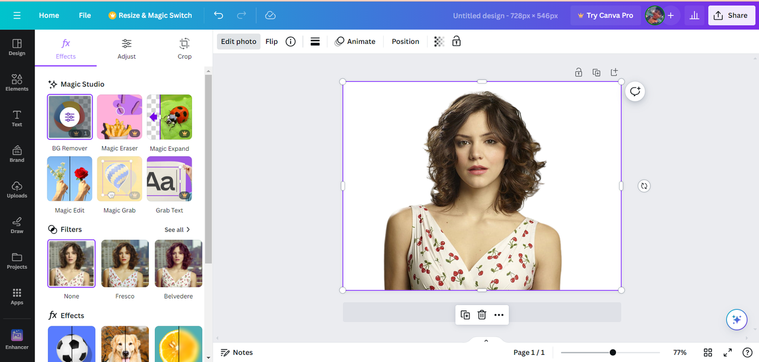Image resolution: width=759 pixels, height=362 pixels.
Task: Select the Magic Eraser tool
Action: pos(120,117)
